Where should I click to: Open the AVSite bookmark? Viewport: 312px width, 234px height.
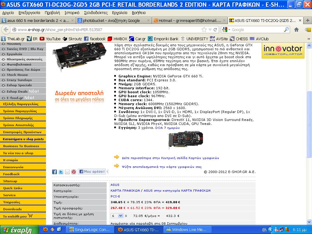click(219, 39)
